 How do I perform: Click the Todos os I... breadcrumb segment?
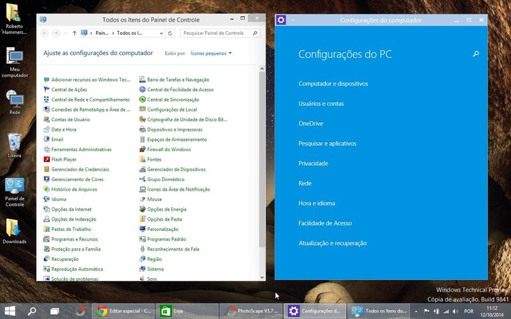pyautogui.click(x=130, y=33)
